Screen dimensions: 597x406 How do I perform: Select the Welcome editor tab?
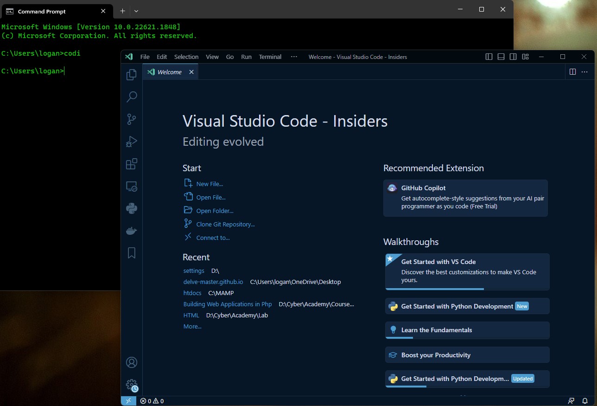click(170, 72)
